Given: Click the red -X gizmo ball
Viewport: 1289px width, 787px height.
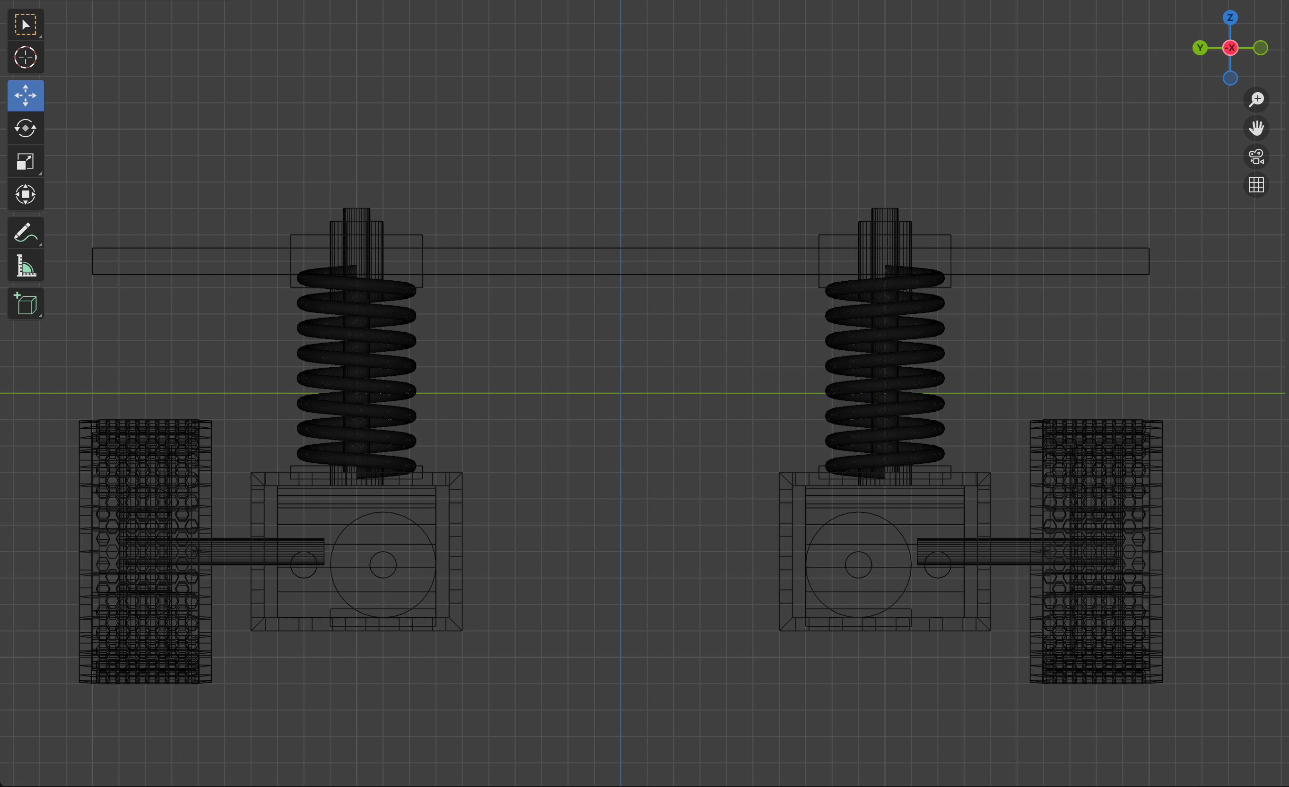Looking at the screenshot, I should point(1230,48).
